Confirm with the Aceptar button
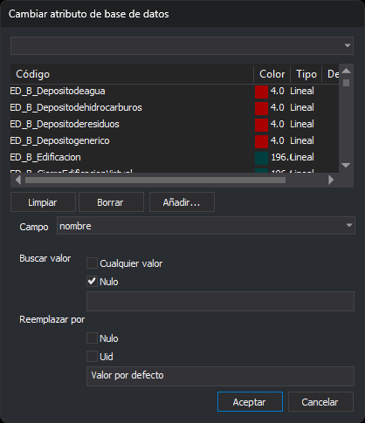 click(x=250, y=402)
